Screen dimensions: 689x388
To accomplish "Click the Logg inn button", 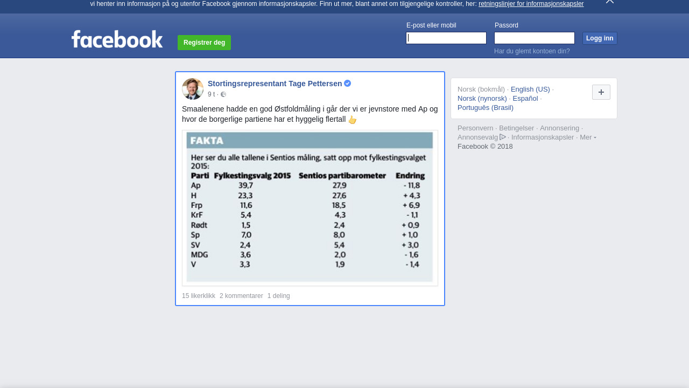I will (600, 38).
